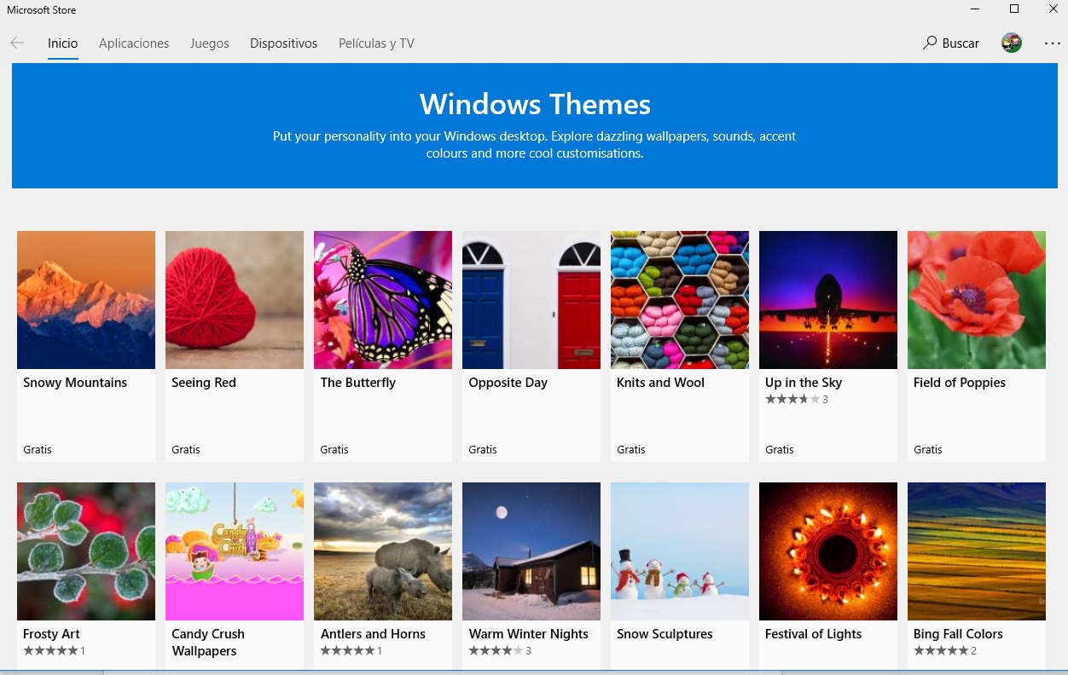Open the user account profile picture

[x=1011, y=43]
